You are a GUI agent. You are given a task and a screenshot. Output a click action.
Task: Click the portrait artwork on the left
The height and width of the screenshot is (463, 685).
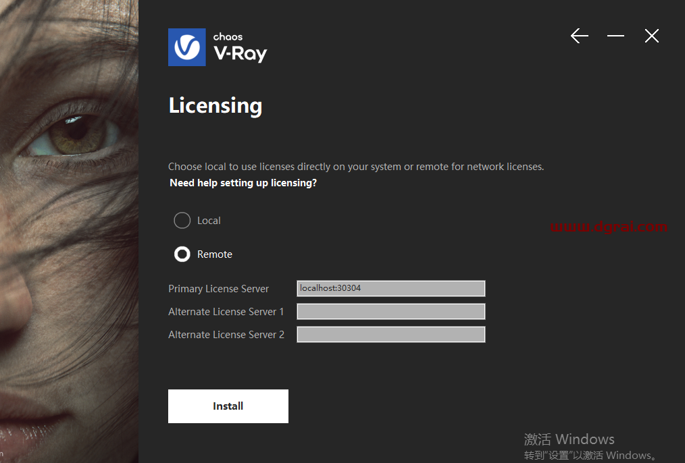(69, 231)
